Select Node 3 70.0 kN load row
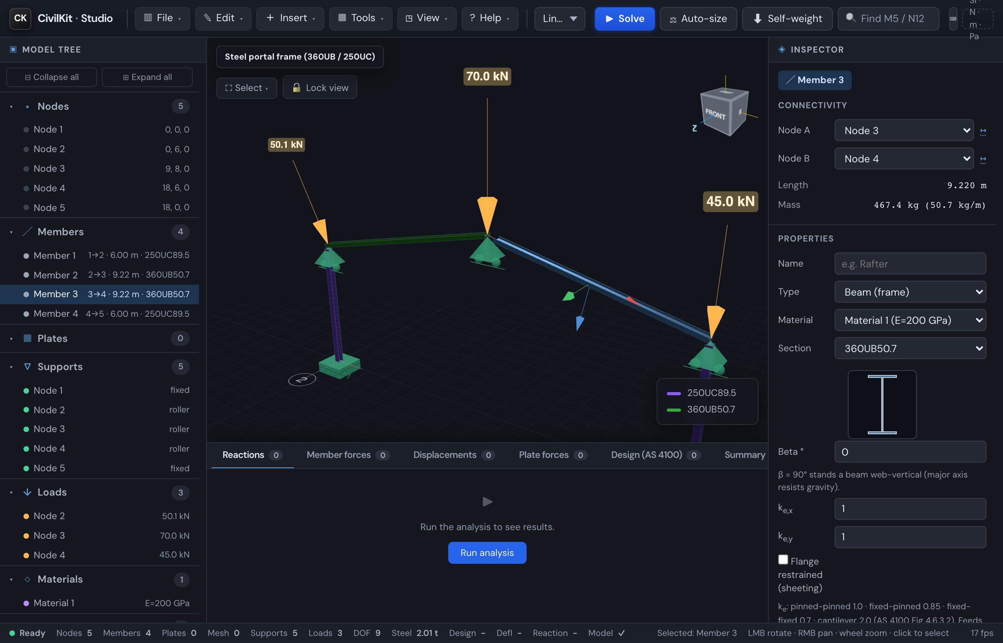1003x643 pixels. (x=99, y=536)
